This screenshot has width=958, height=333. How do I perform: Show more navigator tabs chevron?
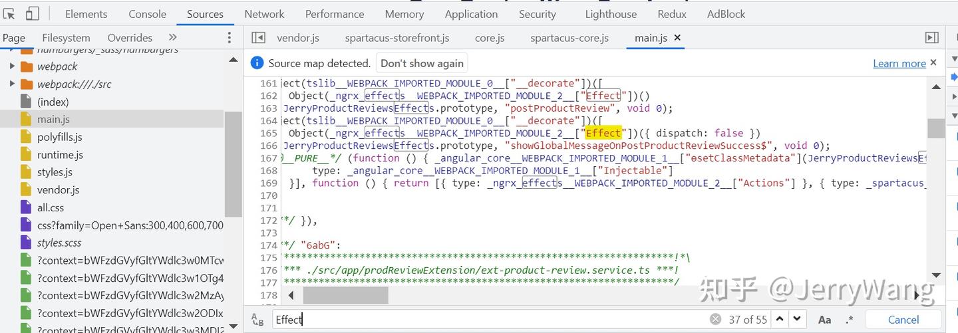(173, 38)
